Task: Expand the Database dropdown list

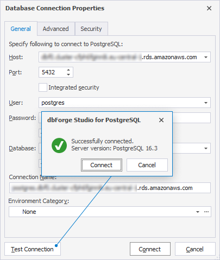Action: pyautogui.click(x=206, y=148)
